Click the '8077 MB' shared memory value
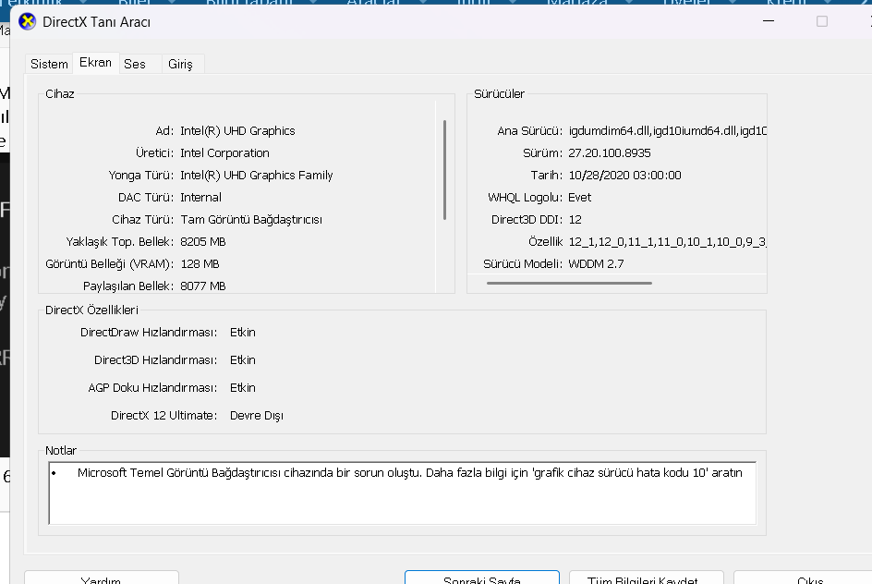 point(203,286)
